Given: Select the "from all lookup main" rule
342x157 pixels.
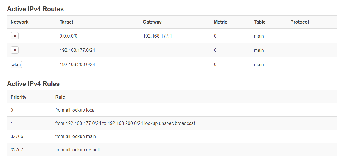Looking at the screenshot, I should (76, 136).
